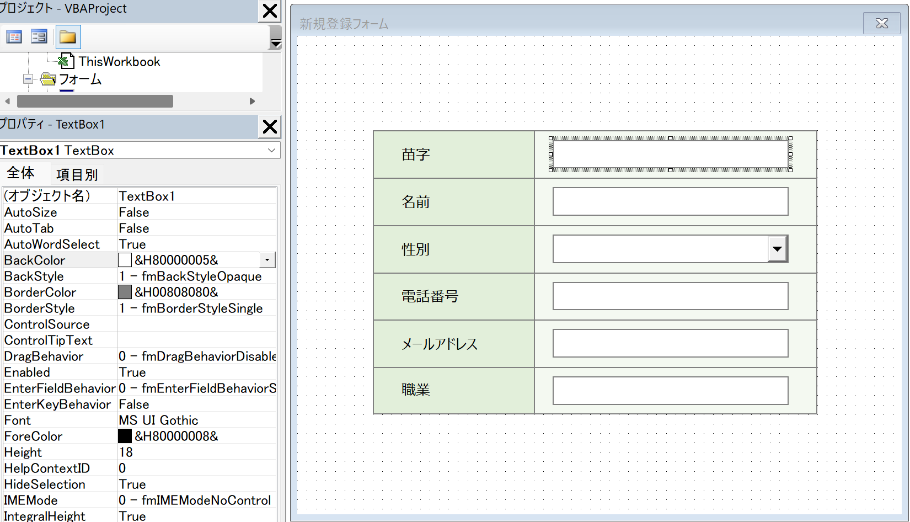This screenshot has height=522, width=910.
Task: Click the メールアドレス text box on the form
Action: [670, 343]
